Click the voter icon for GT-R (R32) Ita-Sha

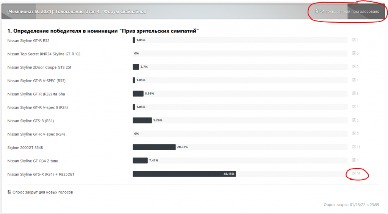pyautogui.click(x=354, y=93)
